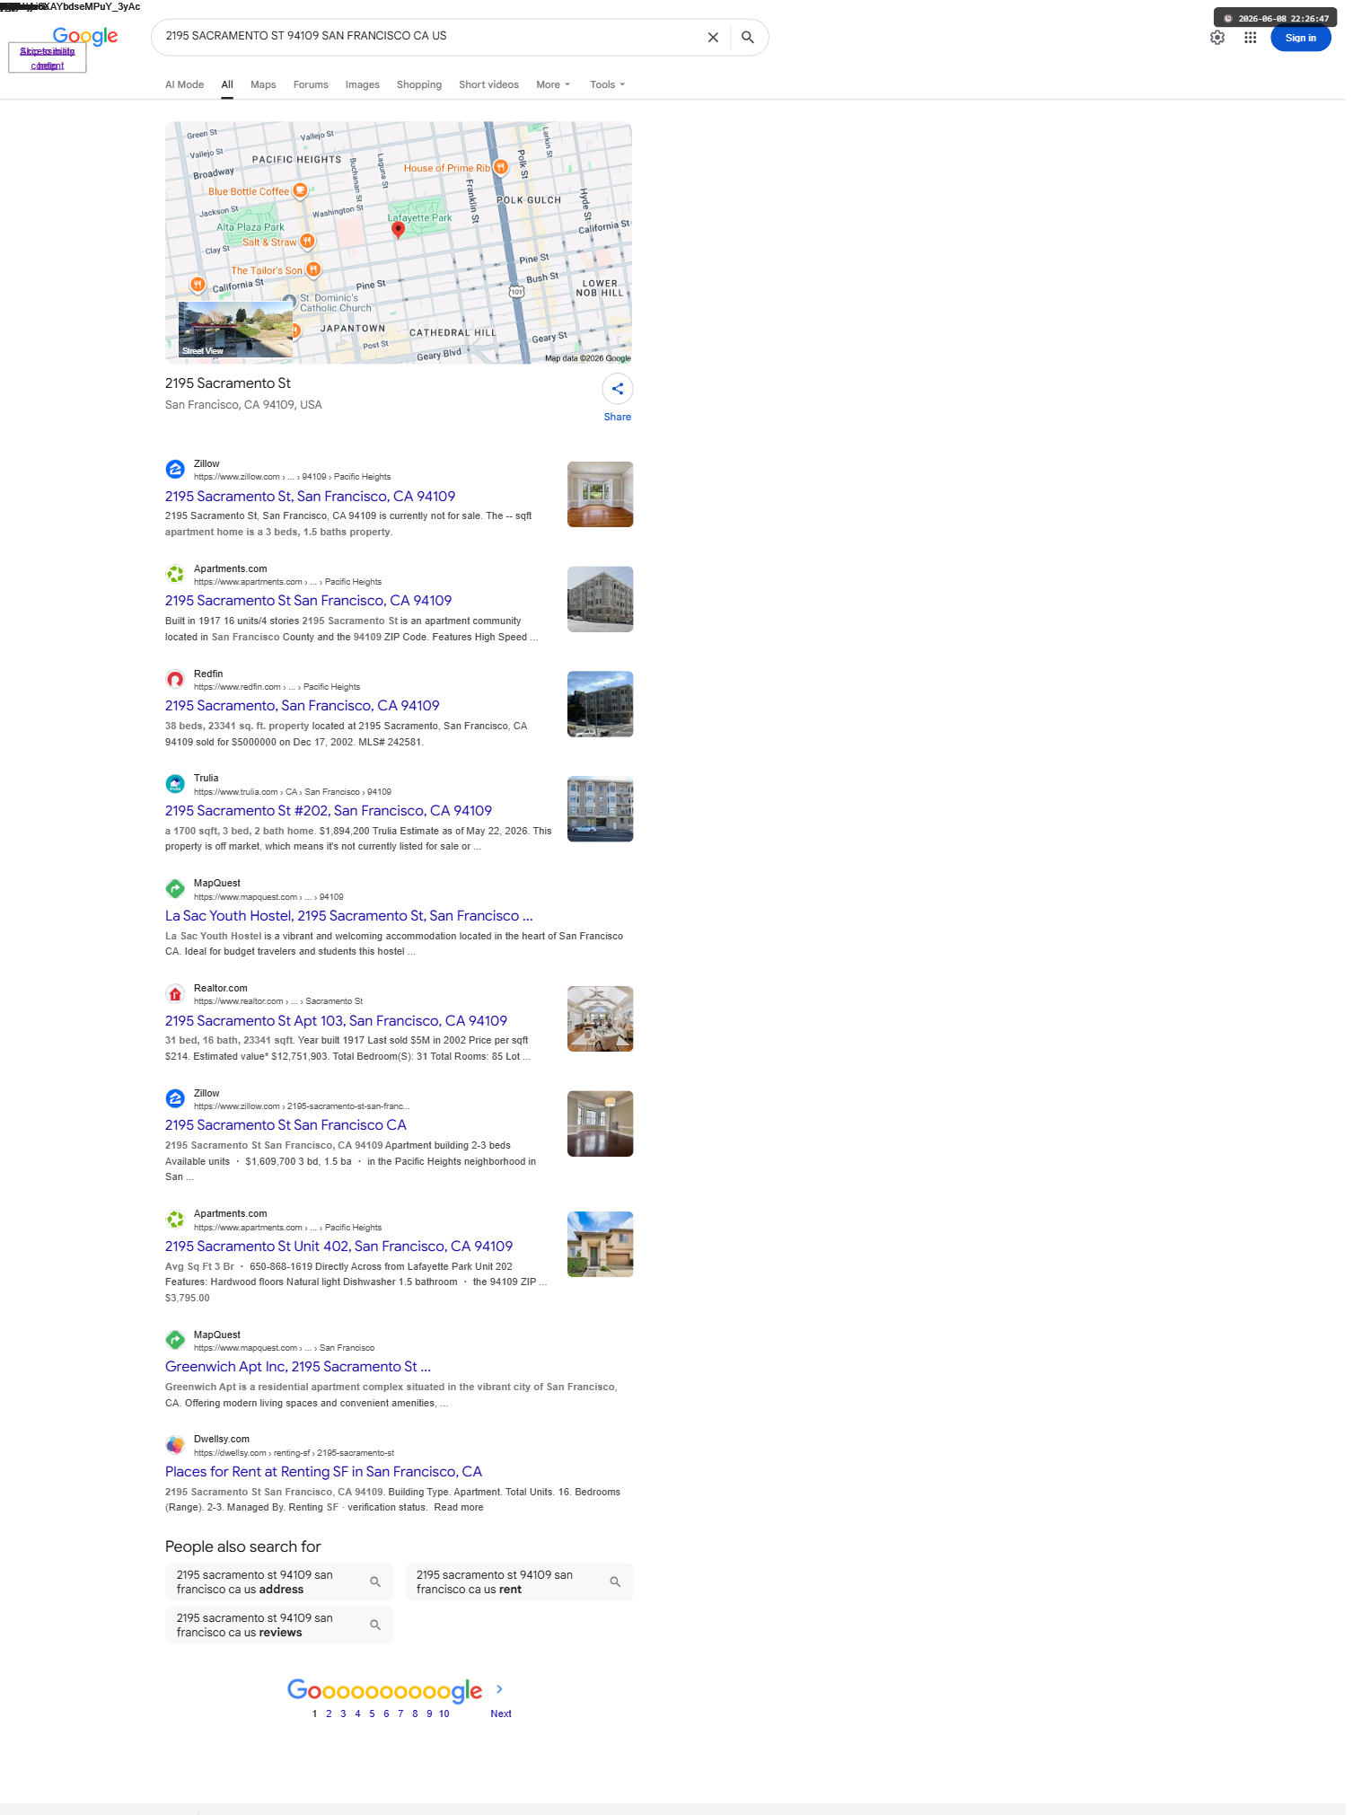1362x1815 pixels.
Task: Click the Redfin favicon in the results
Action: click(x=175, y=679)
